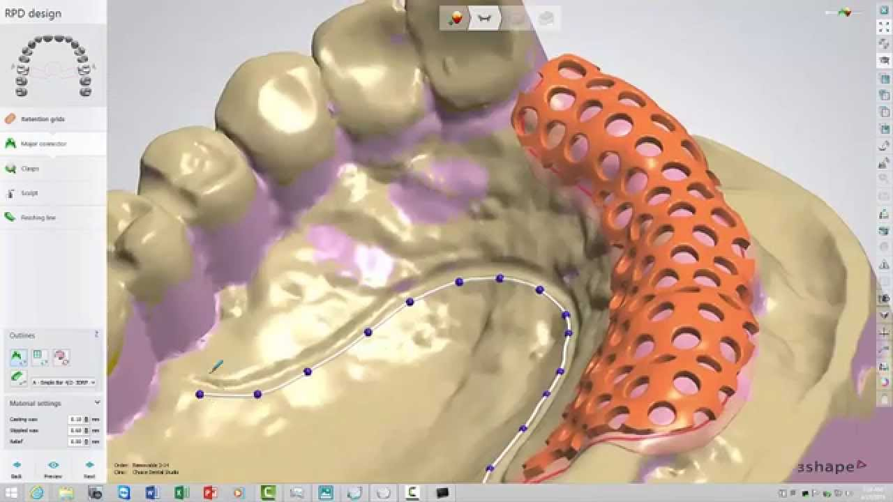Open the Retention grids step
The height and width of the screenshot is (502, 893).
click(42, 119)
